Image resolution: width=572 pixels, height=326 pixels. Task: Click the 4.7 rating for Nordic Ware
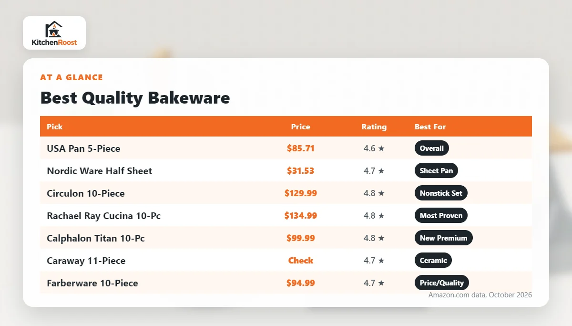pyautogui.click(x=374, y=171)
